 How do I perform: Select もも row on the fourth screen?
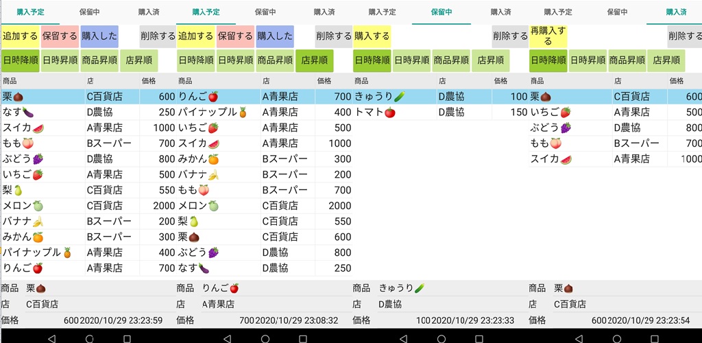615,143
